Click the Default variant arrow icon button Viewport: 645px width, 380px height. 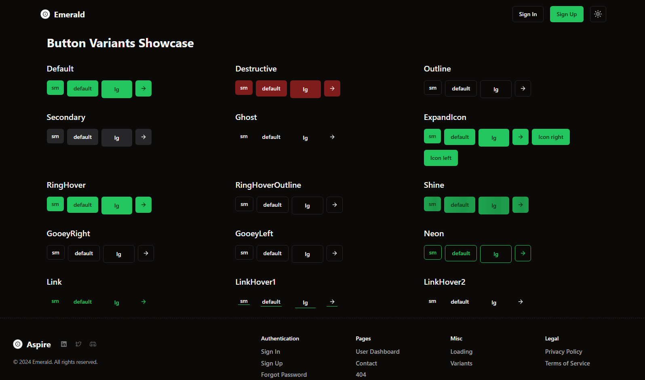143,88
